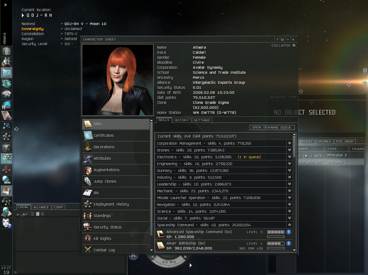368x275 pixels.
Task: Open the Alliance chat tab
Action: click(x=41, y=207)
